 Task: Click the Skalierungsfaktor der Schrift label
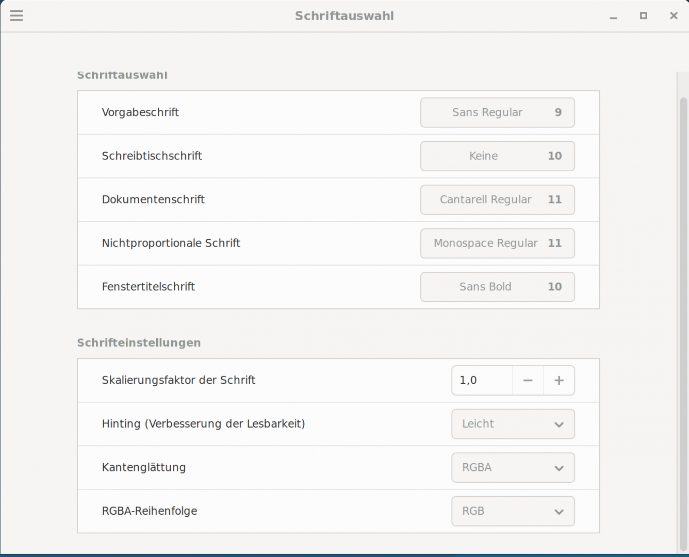click(x=178, y=381)
